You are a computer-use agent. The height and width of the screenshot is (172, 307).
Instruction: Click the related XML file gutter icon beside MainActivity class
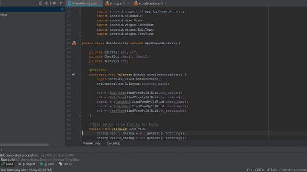[x=74, y=43]
